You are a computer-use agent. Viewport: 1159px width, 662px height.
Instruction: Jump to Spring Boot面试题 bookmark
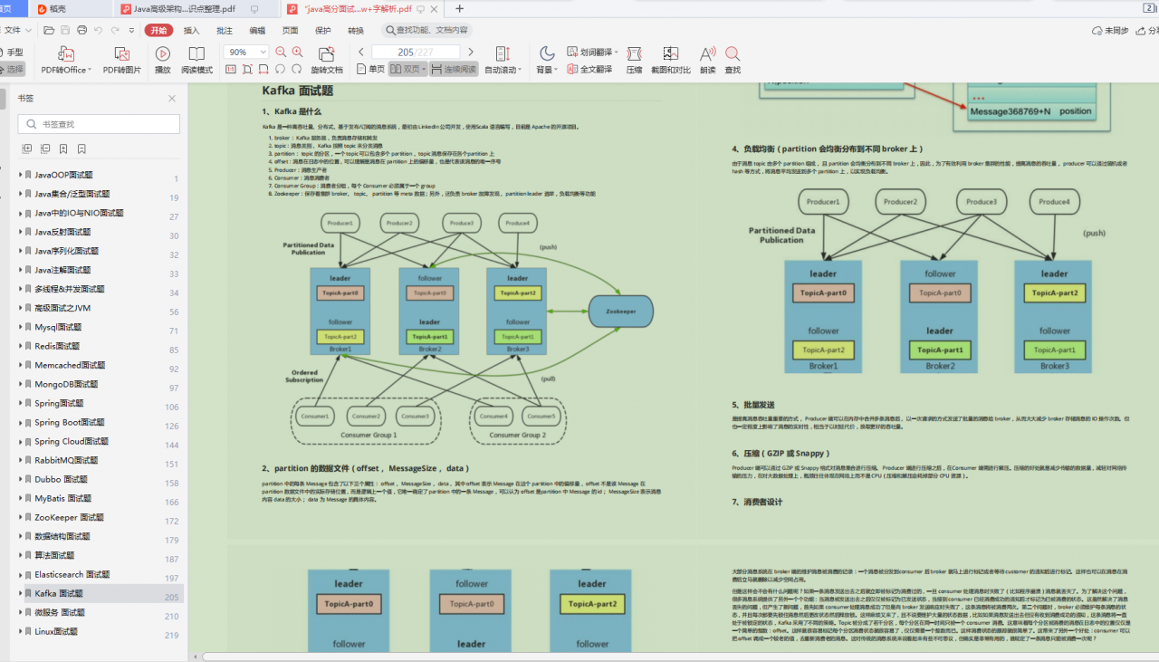pyautogui.click(x=70, y=423)
